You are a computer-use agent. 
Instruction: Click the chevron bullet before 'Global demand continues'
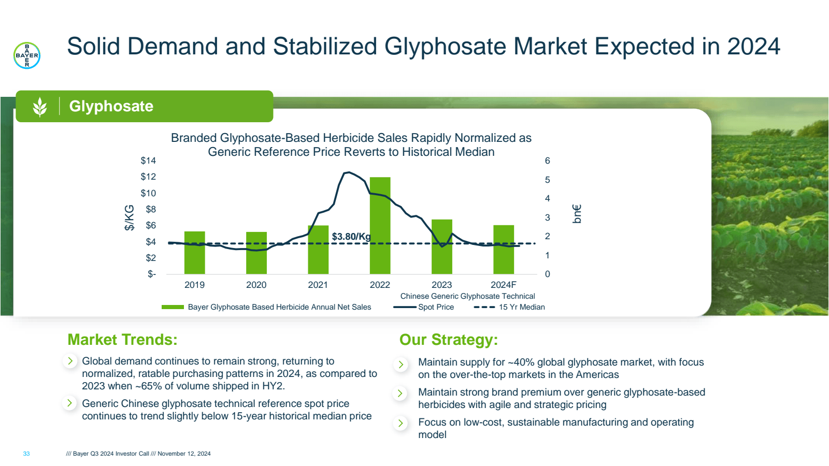(x=70, y=361)
